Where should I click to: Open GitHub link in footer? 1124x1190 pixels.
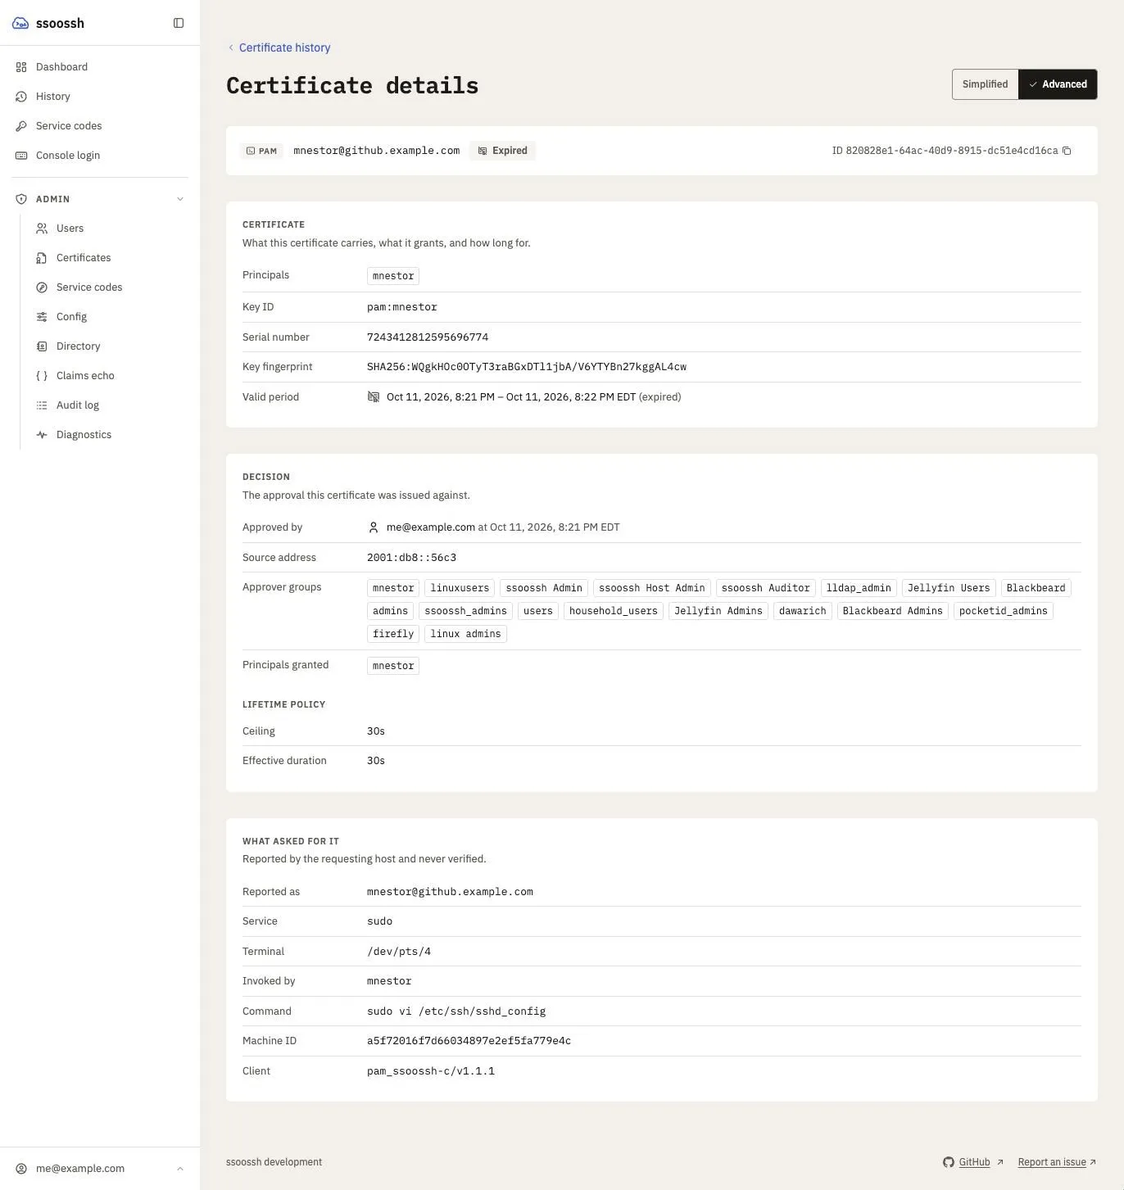click(x=973, y=1162)
